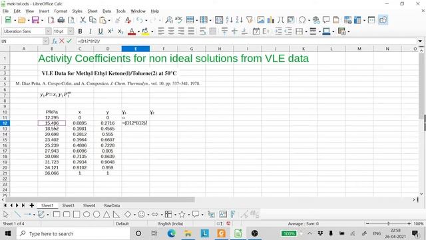Viewport: 426px width, 240px height.
Task: Click the Undo arrow icon
Action: [x=140, y=20]
